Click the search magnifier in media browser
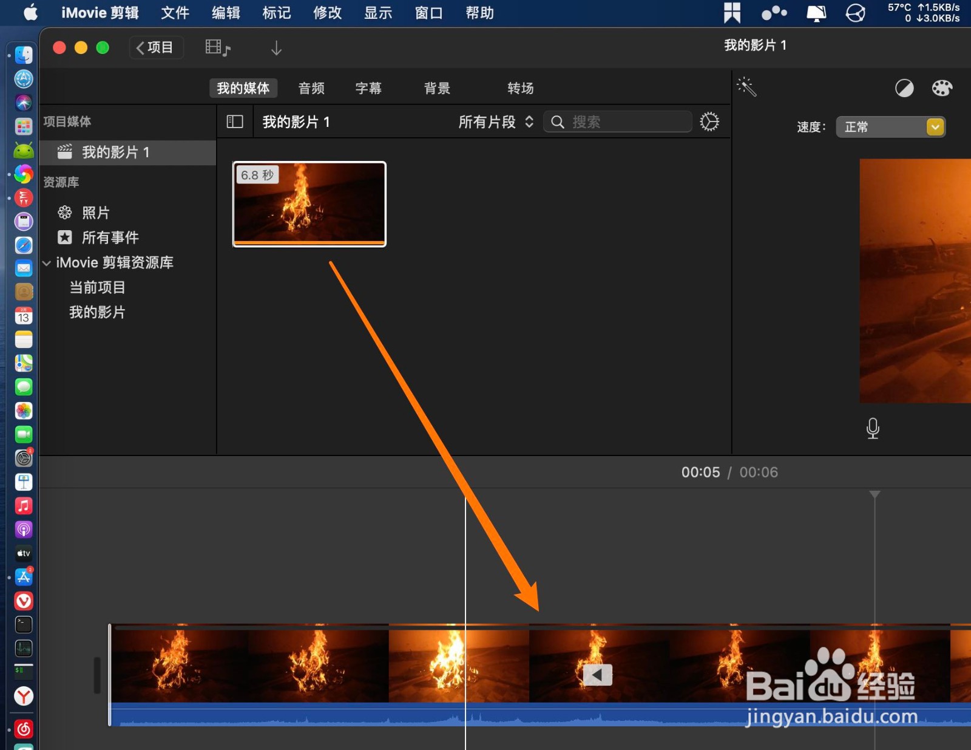The height and width of the screenshot is (750, 971). pos(557,121)
